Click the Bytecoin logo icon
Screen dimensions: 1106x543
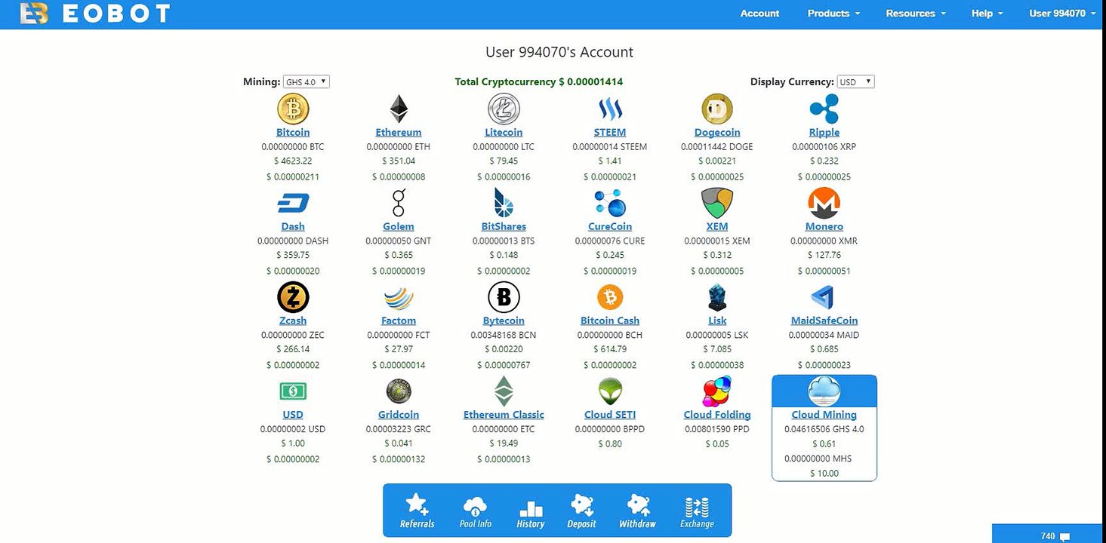coord(504,298)
